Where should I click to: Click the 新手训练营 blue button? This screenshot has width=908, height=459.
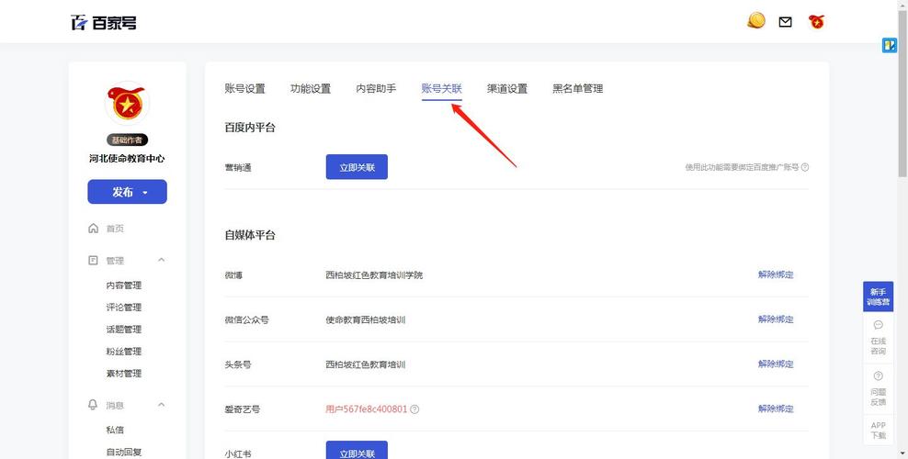coord(878,297)
